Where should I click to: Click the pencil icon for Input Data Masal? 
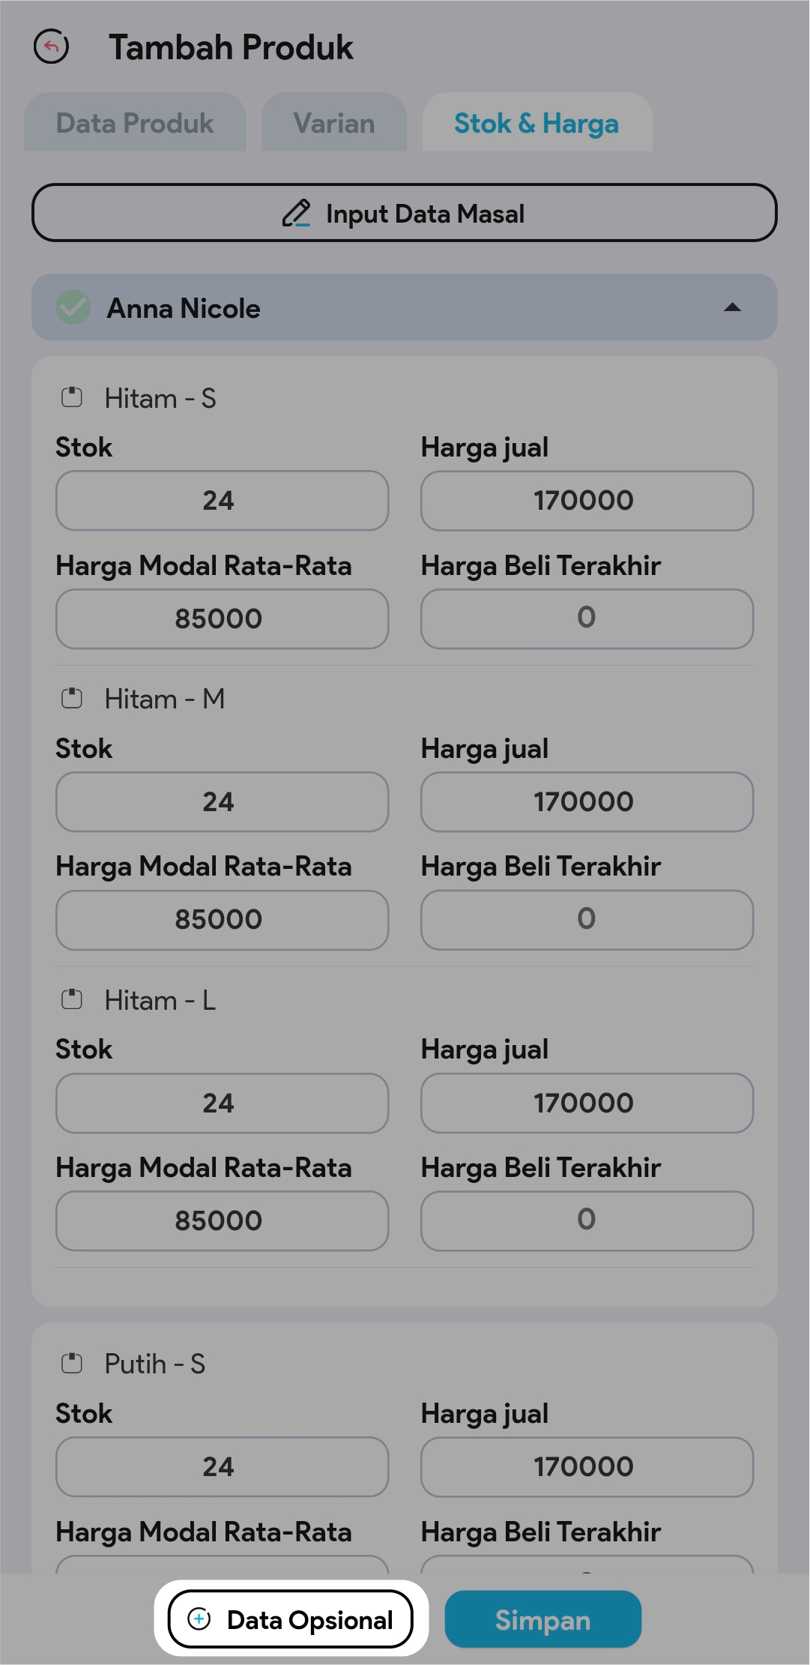tap(296, 214)
